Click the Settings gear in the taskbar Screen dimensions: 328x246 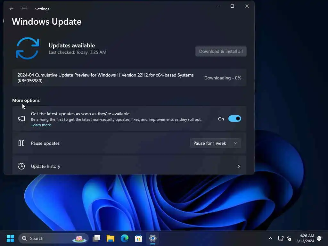pos(153,238)
